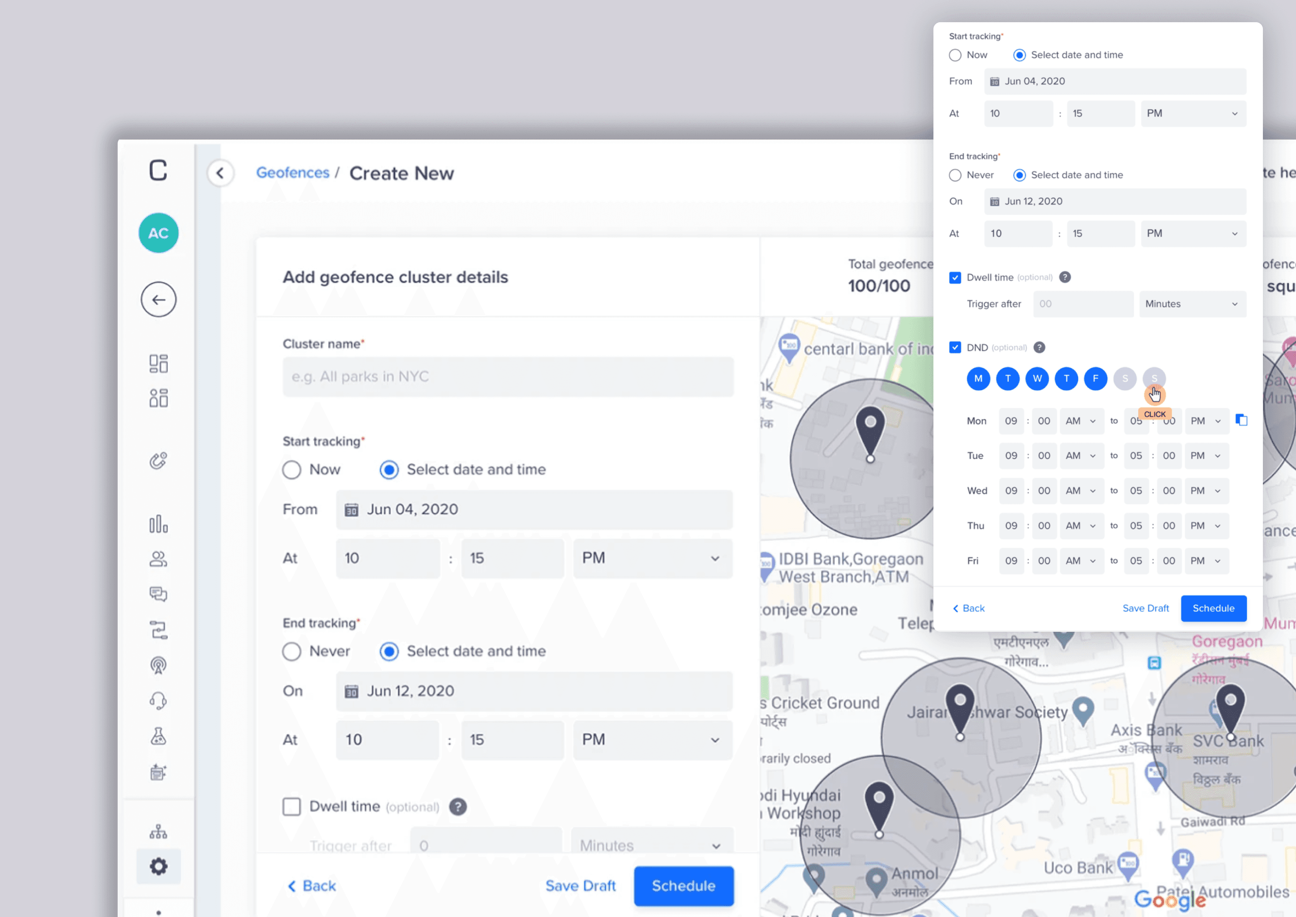1296x917 pixels.
Task: Uncheck the DND checkbox
Action: [x=955, y=347]
